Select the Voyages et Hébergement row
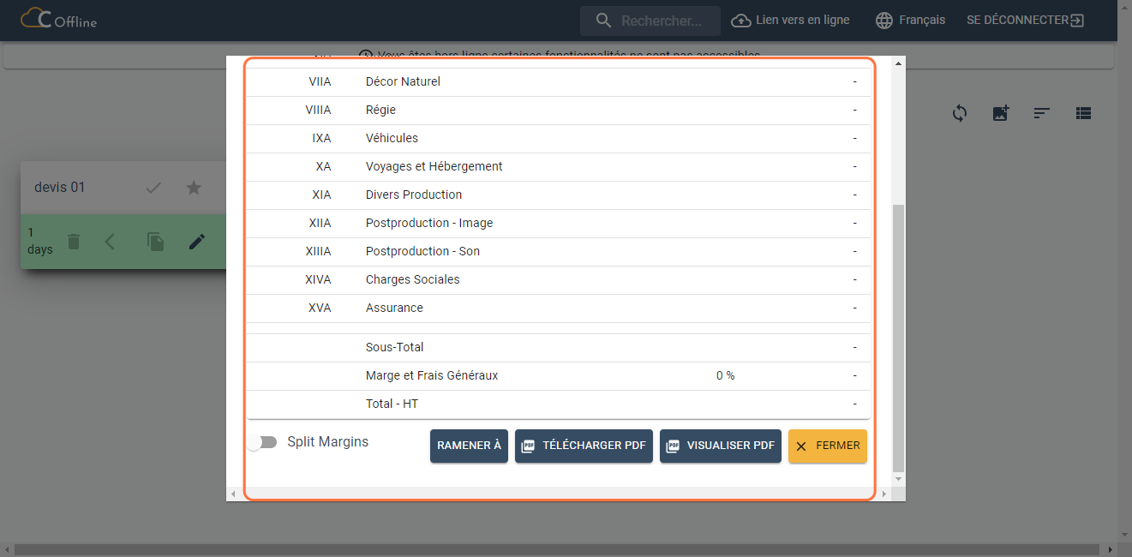 pyautogui.click(x=559, y=167)
